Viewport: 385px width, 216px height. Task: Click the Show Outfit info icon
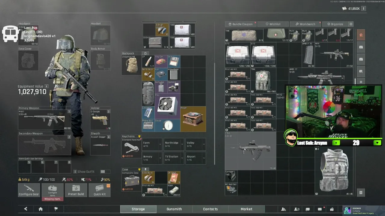point(75,172)
